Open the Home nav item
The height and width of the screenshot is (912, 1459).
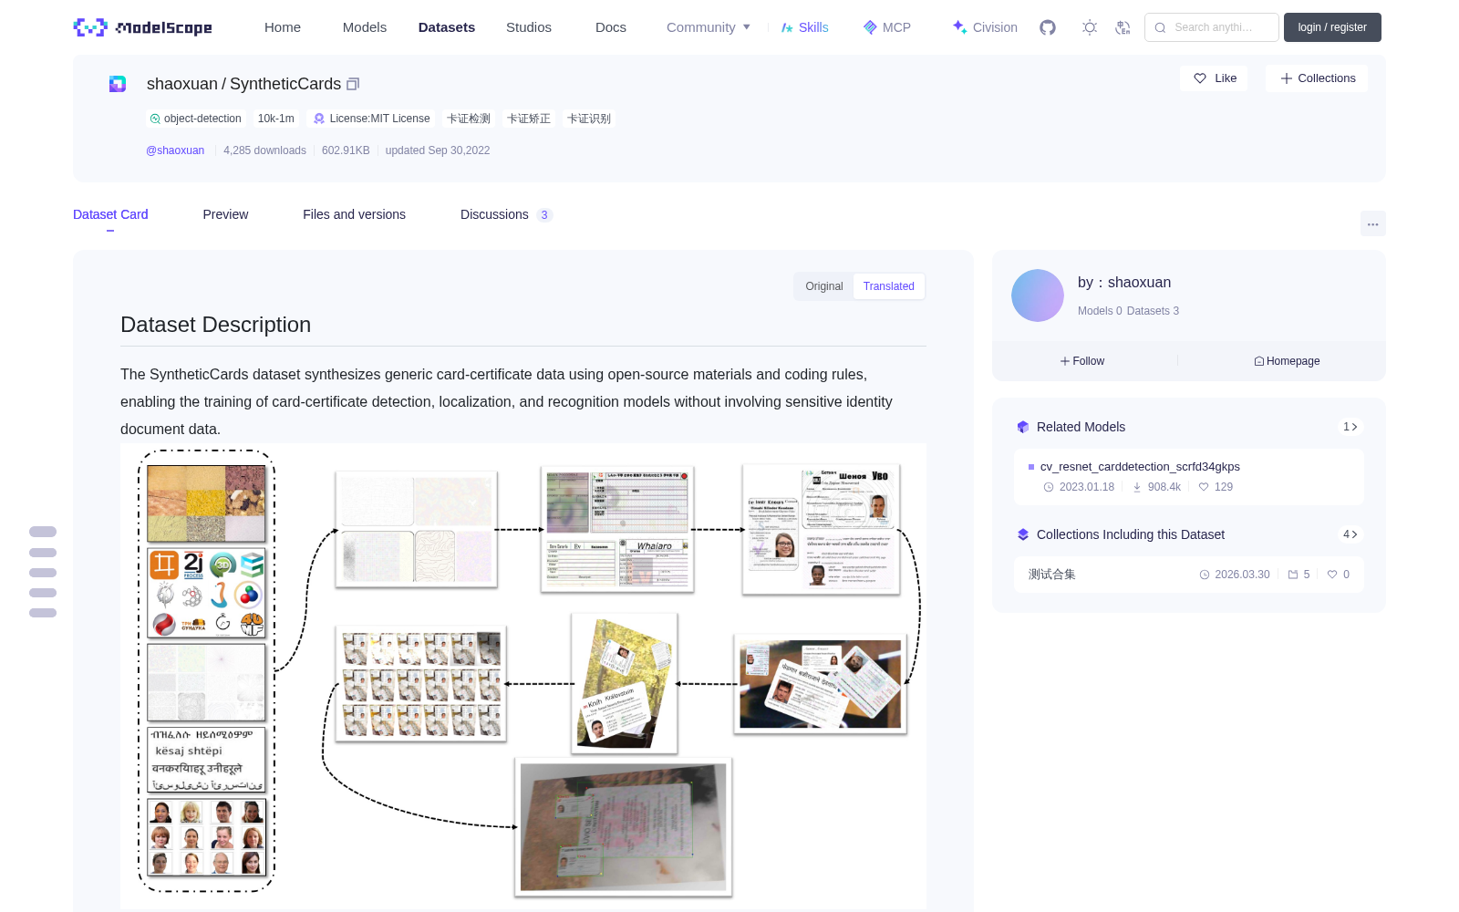(x=283, y=27)
